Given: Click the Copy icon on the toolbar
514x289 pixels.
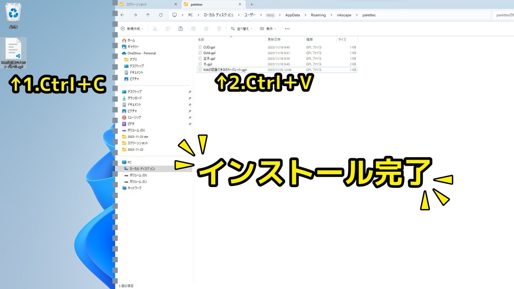Looking at the screenshot, I should [x=167, y=28].
